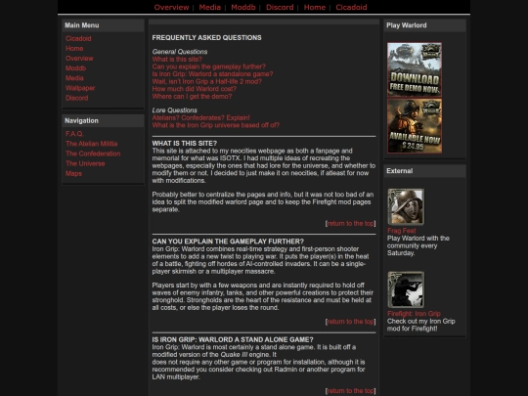Viewport: 528px width, 396px height.
Task: Open The Universe page
Action: tap(85, 163)
